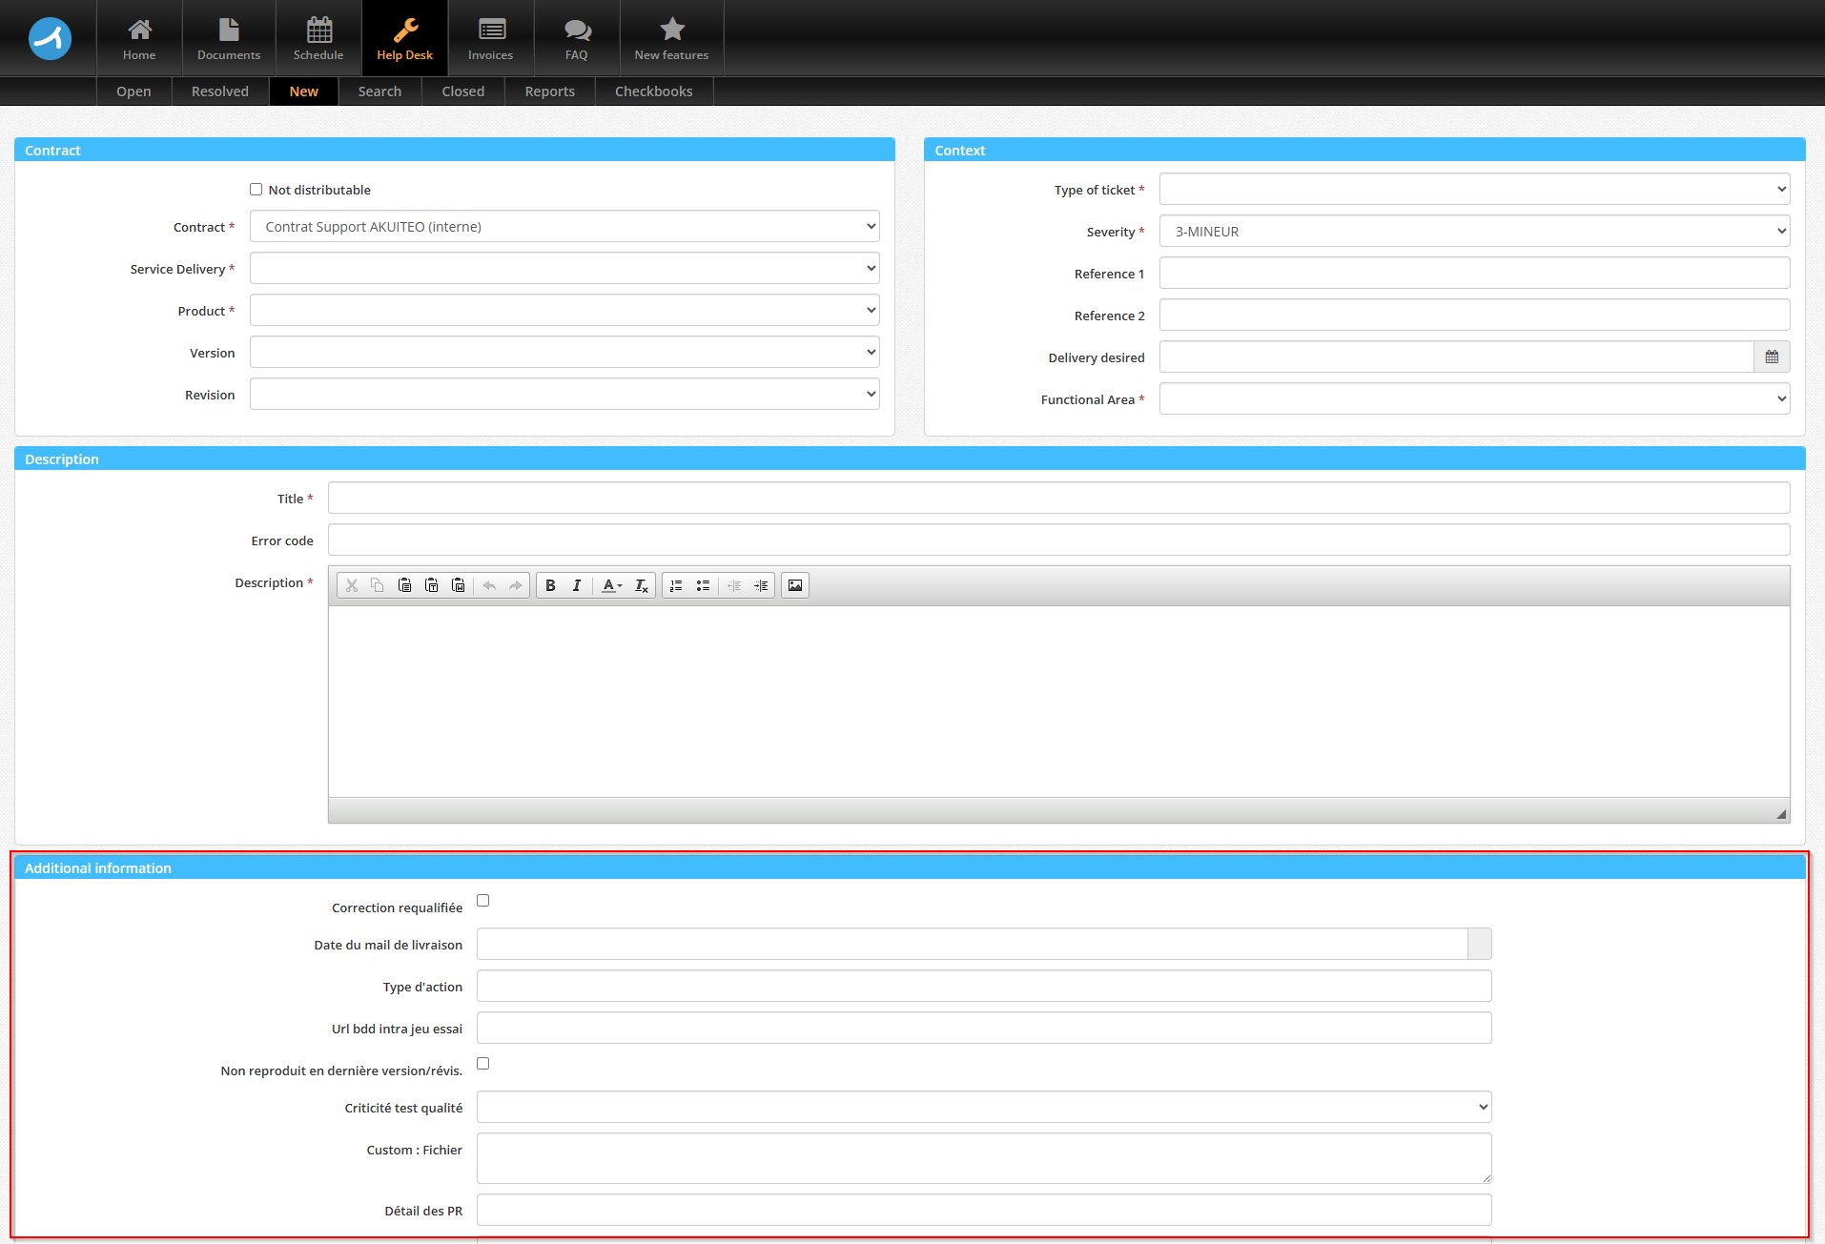Open the text color picker
The height and width of the screenshot is (1244, 1825).
[611, 585]
